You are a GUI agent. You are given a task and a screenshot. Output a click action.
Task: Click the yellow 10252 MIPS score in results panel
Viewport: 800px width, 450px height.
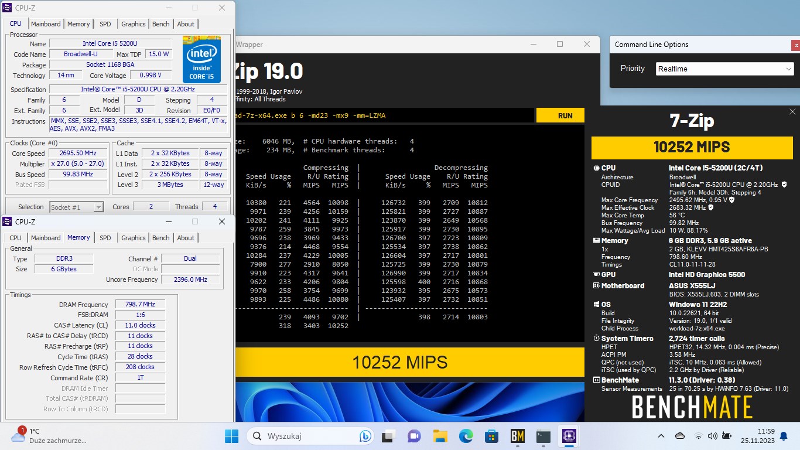pyautogui.click(x=693, y=148)
